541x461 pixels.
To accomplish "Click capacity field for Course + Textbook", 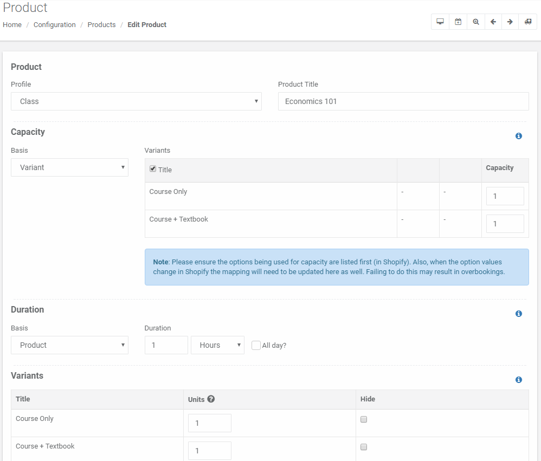I will (505, 224).
